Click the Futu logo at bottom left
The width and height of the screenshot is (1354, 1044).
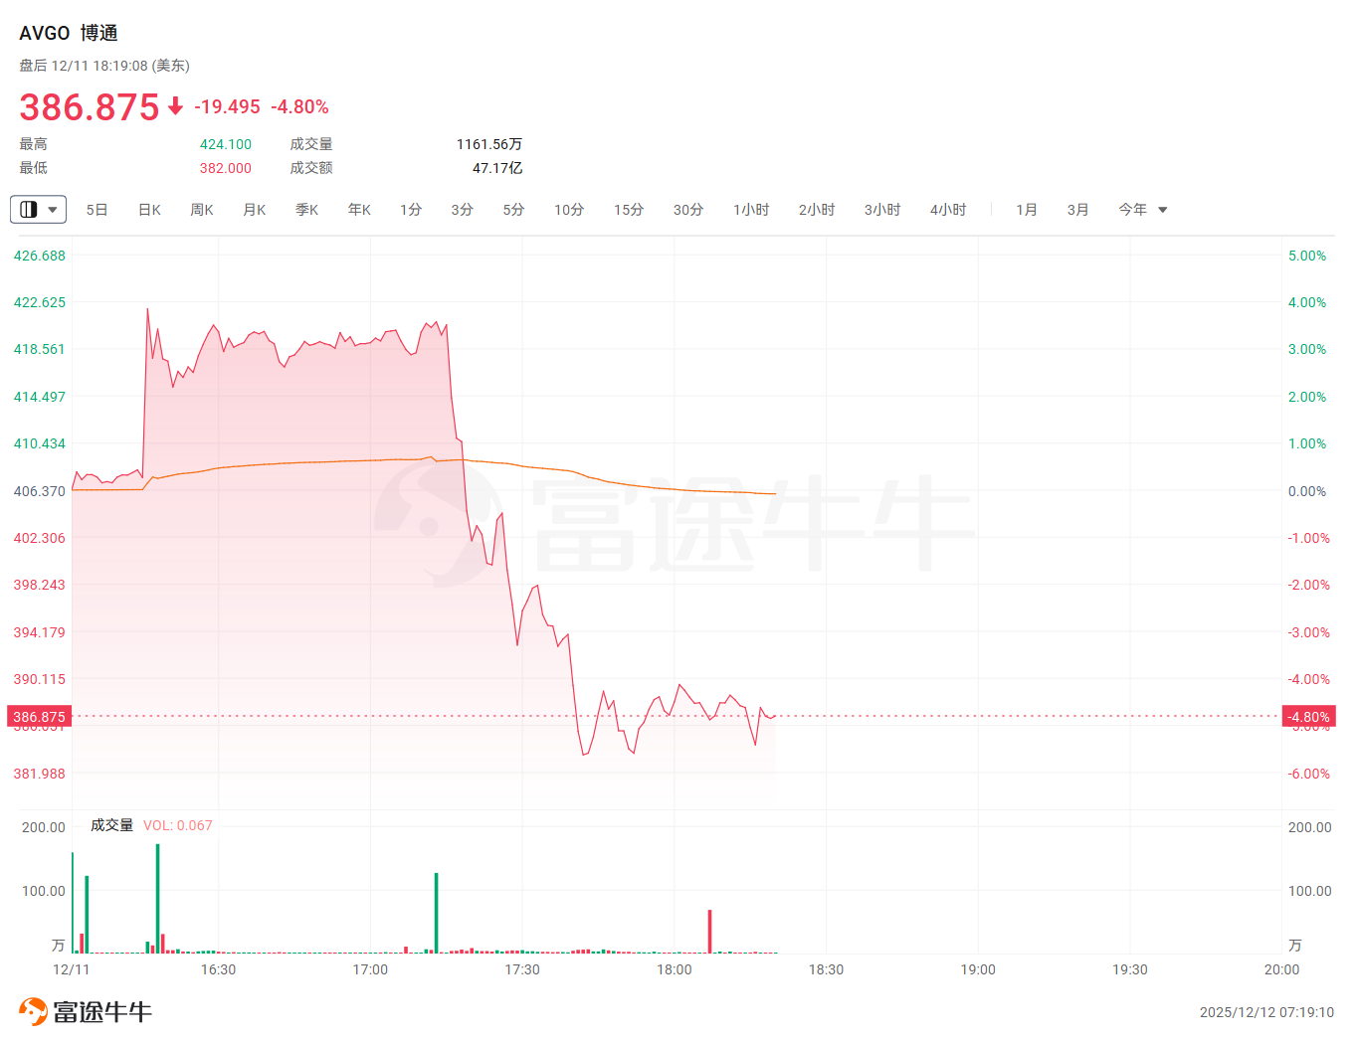click(x=86, y=1012)
